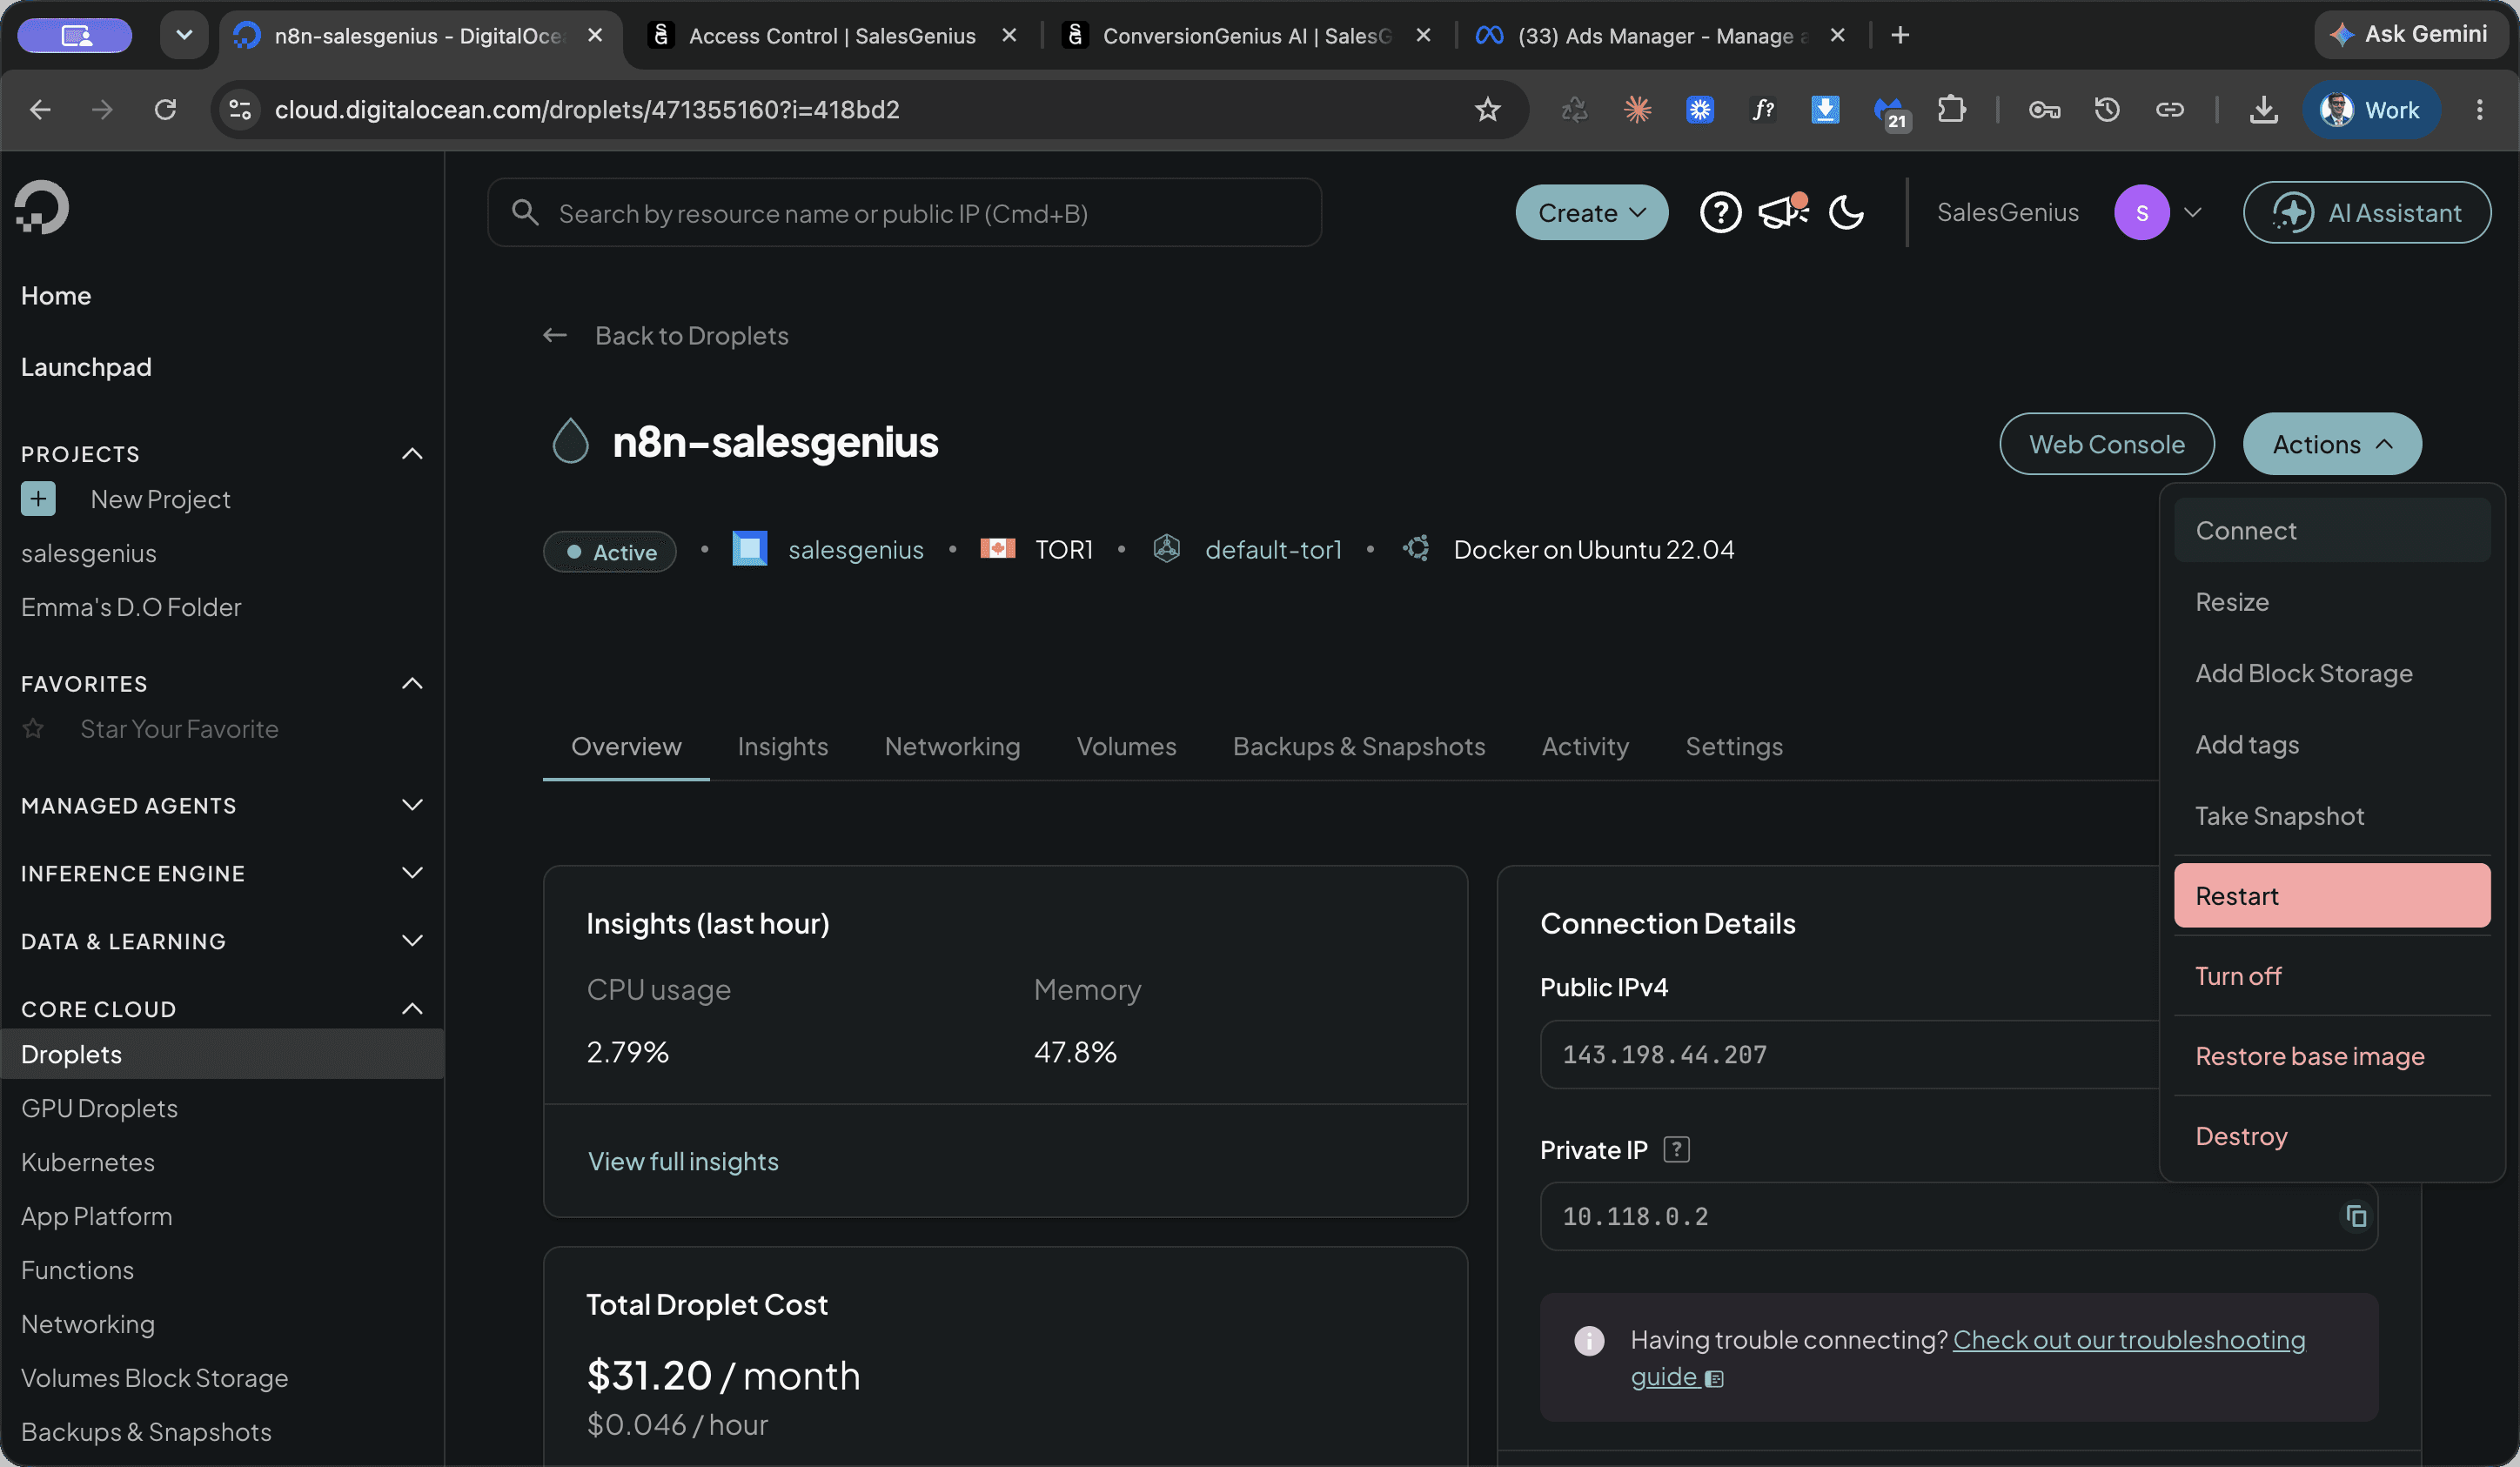Expand the Data & Learning section
The height and width of the screenshot is (1467, 2520).
point(412,941)
